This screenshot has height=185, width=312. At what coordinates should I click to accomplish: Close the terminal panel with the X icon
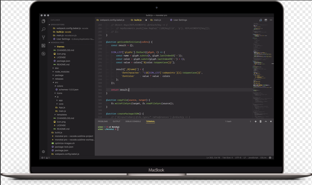click(x=271, y=122)
